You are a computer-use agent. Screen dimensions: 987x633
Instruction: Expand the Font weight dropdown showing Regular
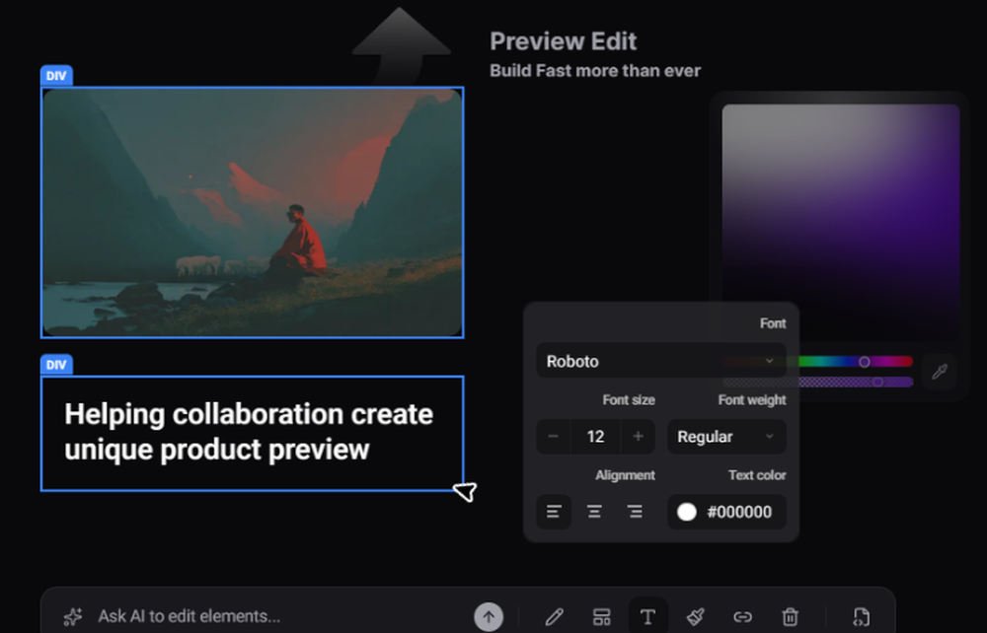tap(726, 437)
